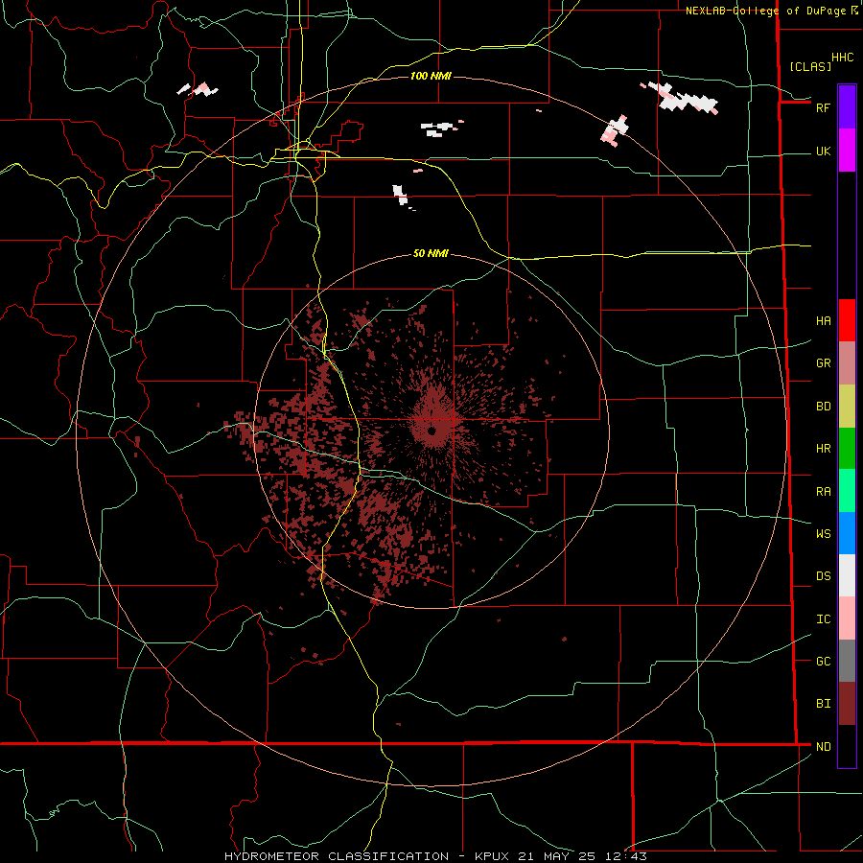Click the RA legend label
Screen dimensions: 863x863
click(x=823, y=492)
